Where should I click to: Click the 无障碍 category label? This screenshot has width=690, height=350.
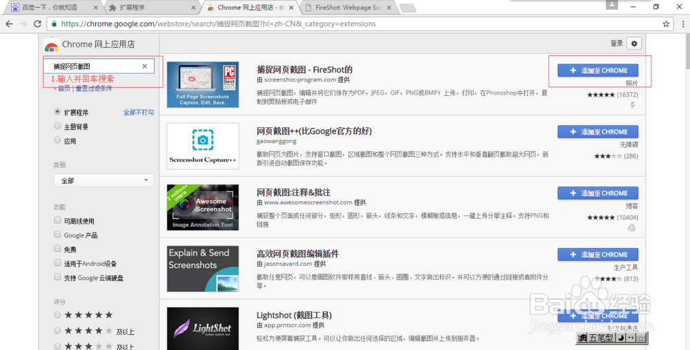629,144
